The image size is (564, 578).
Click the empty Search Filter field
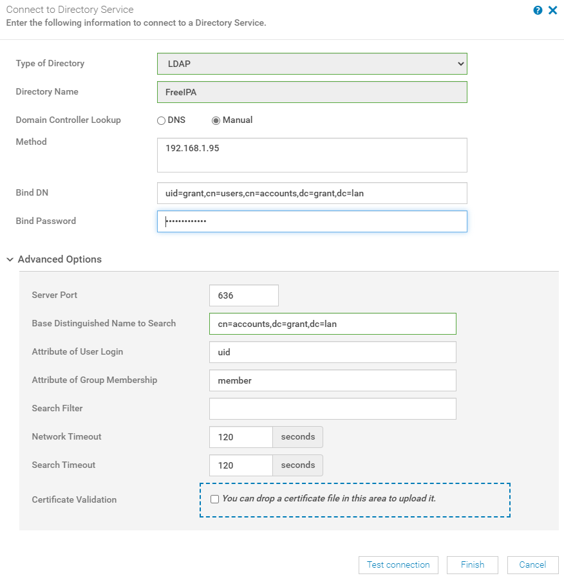[x=332, y=408]
